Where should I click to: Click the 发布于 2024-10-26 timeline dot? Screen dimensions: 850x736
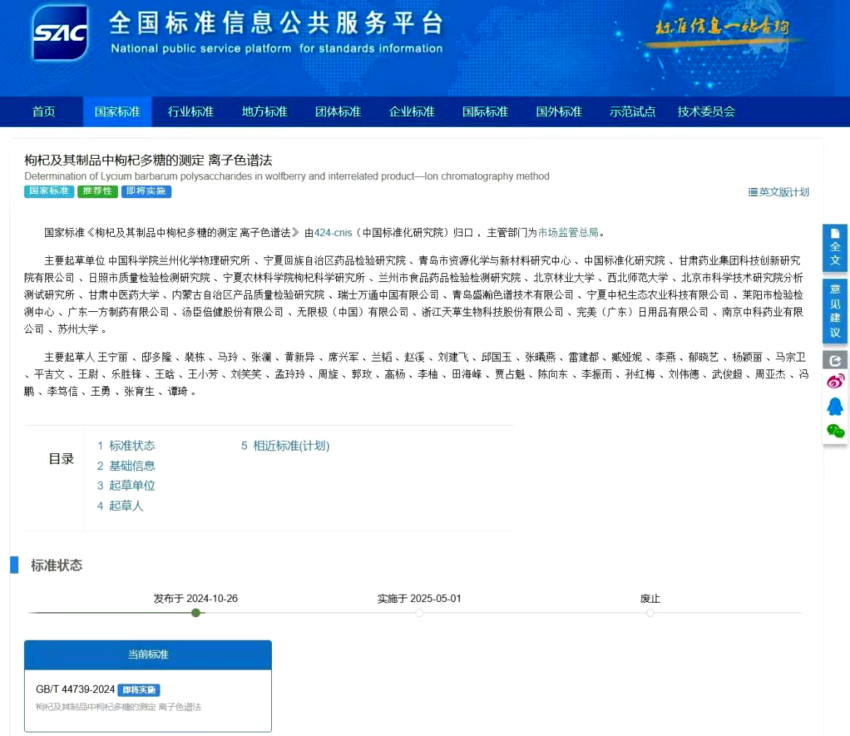tap(195, 613)
